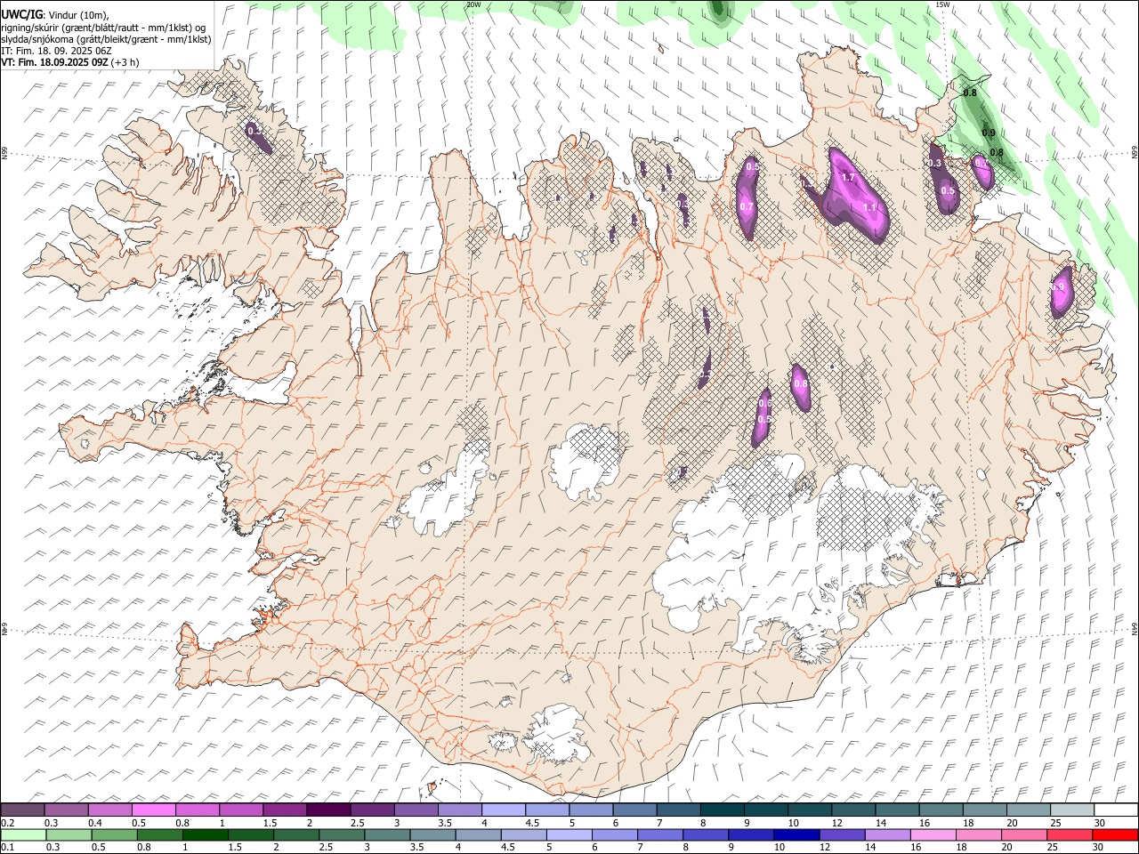1139x854 pixels.
Task: Select the 'rigning/skúrir' legend description line
Action: click(x=104, y=27)
